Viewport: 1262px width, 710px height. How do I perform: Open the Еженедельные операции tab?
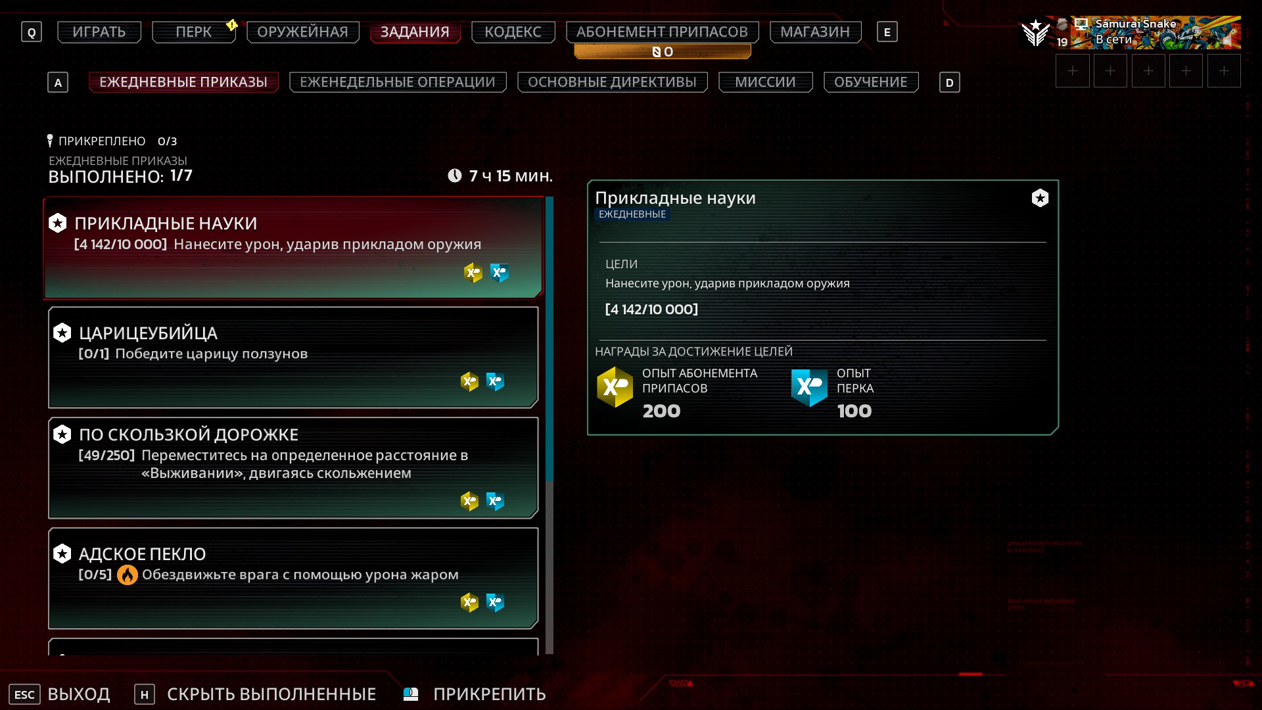pyautogui.click(x=398, y=82)
